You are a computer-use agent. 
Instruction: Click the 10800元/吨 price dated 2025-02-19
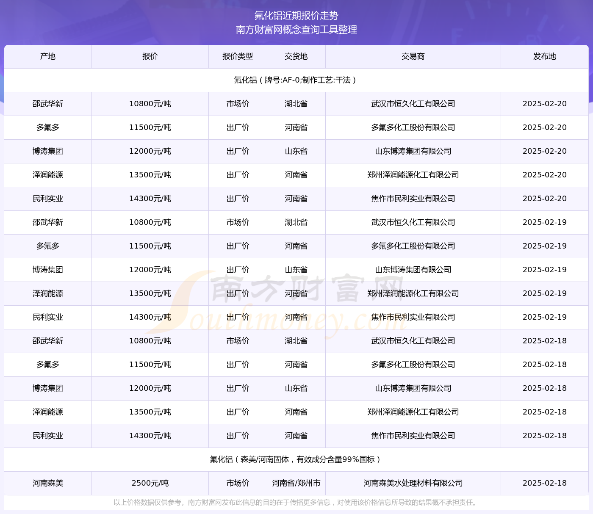(x=150, y=222)
